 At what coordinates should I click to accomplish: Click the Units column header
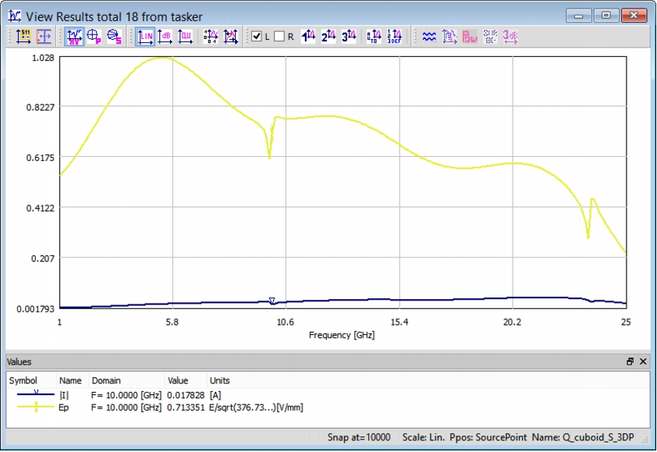pos(219,381)
